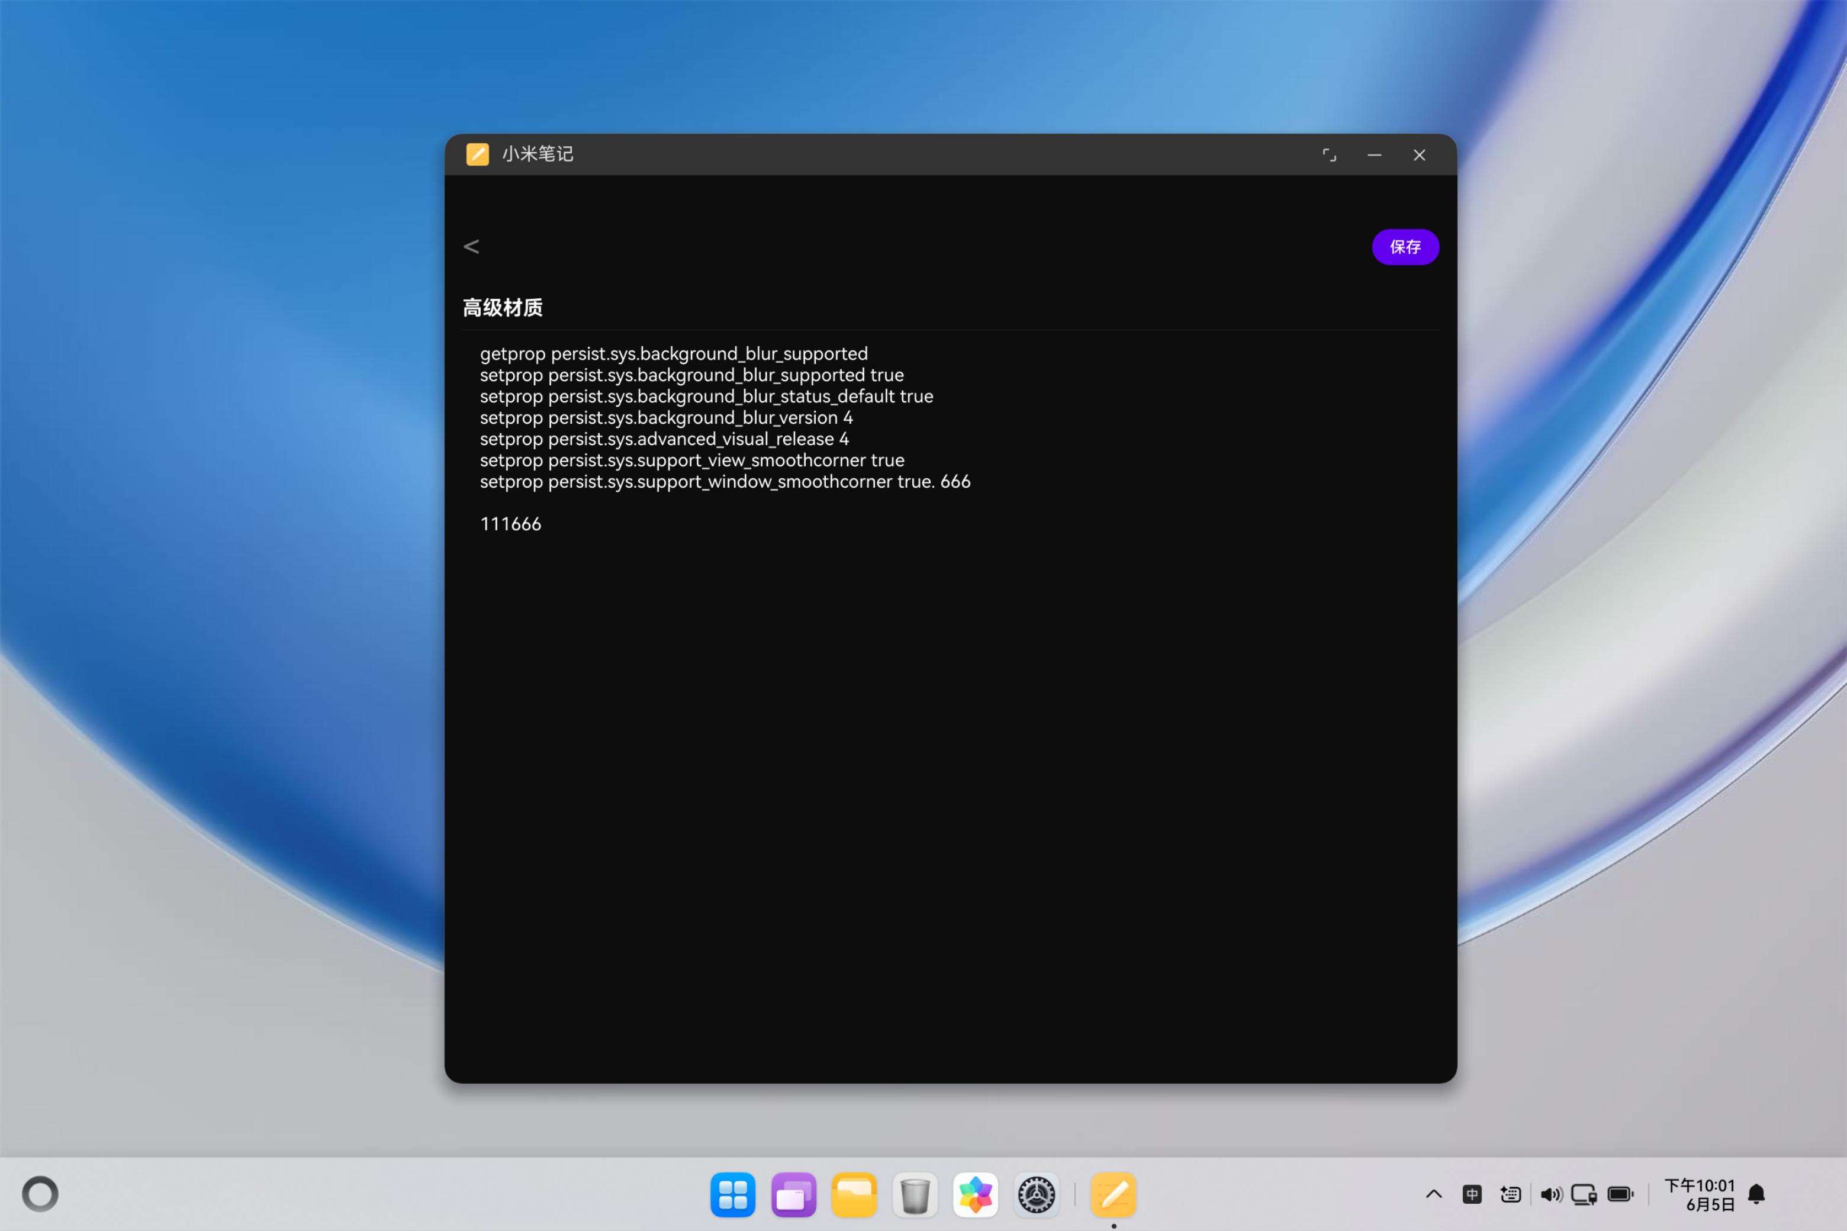Check battery status in the tray
The image size is (1847, 1231).
tap(1621, 1194)
